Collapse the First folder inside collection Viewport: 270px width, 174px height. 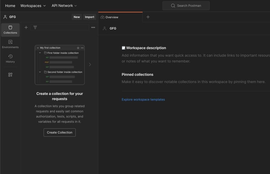click(x=40, y=53)
